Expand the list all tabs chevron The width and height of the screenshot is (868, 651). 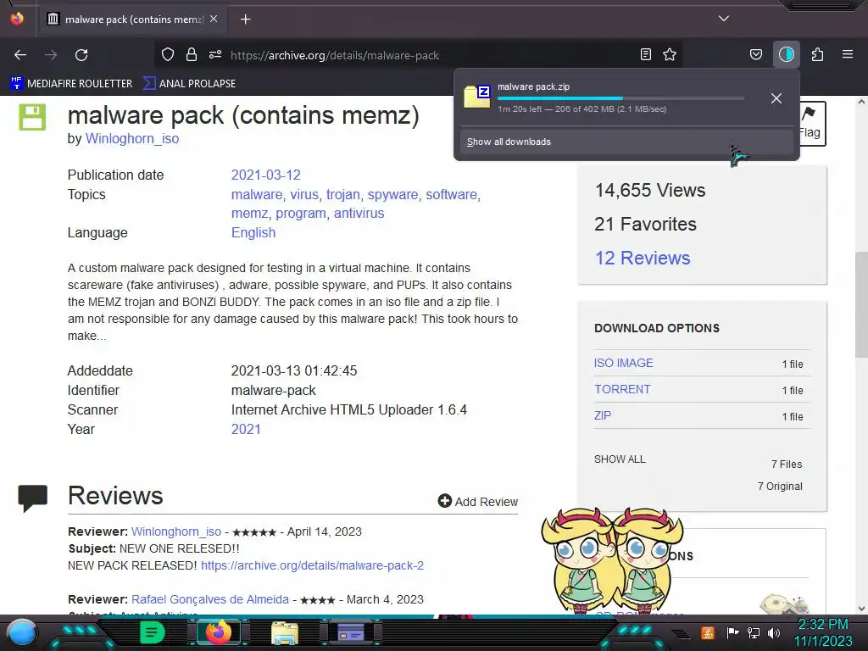click(x=724, y=19)
